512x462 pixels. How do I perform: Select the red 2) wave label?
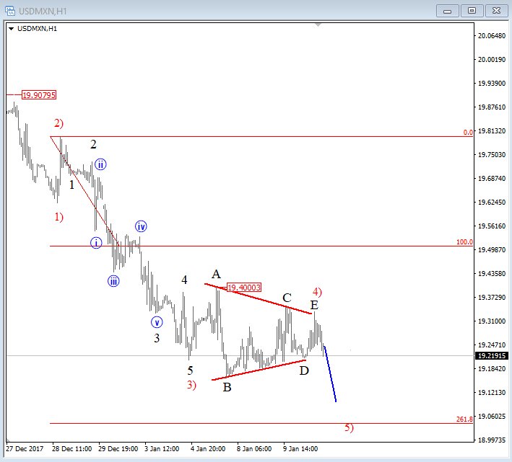click(58, 123)
